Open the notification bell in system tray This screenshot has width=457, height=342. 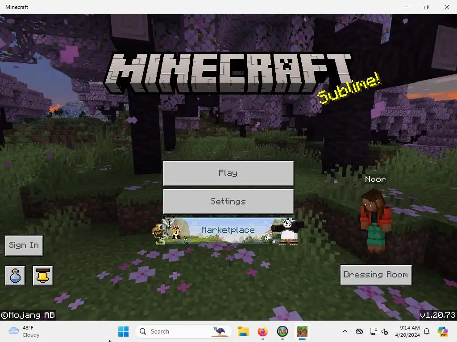427,331
